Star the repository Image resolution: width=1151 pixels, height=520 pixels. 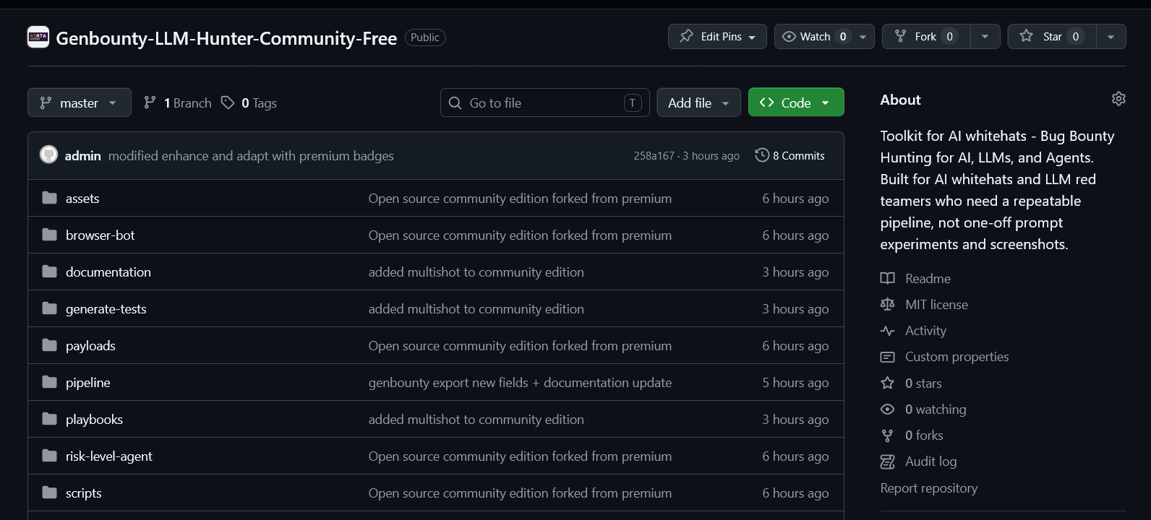coord(1052,36)
